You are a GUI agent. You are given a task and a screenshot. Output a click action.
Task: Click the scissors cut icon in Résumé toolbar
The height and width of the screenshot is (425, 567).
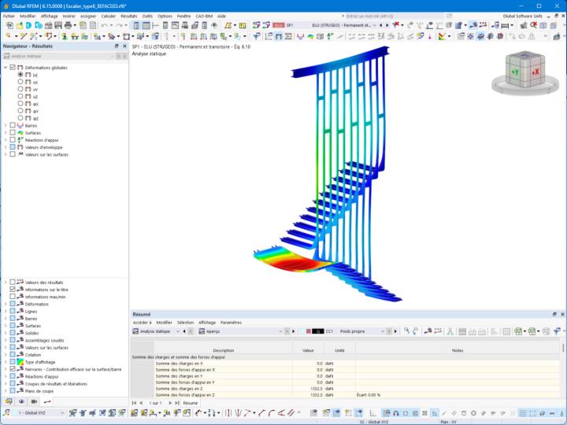pyautogui.click(x=450, y=331)
